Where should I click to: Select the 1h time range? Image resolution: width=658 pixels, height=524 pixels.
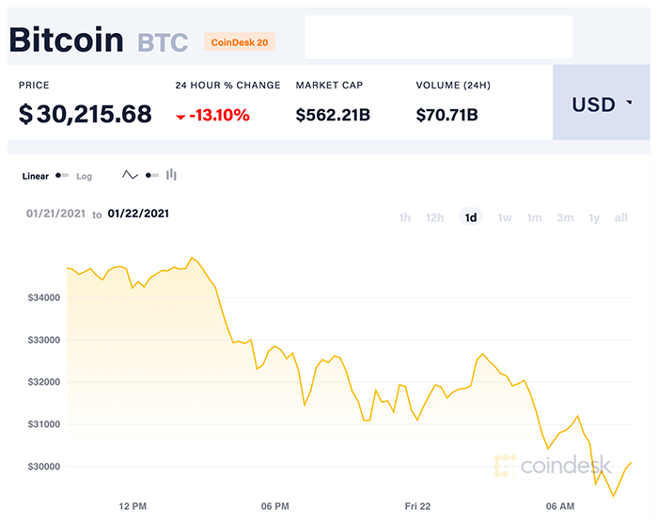[x=405, y=217]
